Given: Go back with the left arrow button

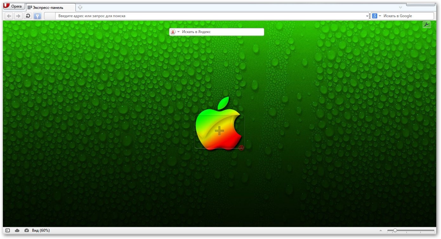Looking at the screenshot, I should (x=9, y=16).
